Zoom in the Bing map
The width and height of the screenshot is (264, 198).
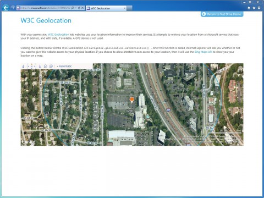(51, 66)
